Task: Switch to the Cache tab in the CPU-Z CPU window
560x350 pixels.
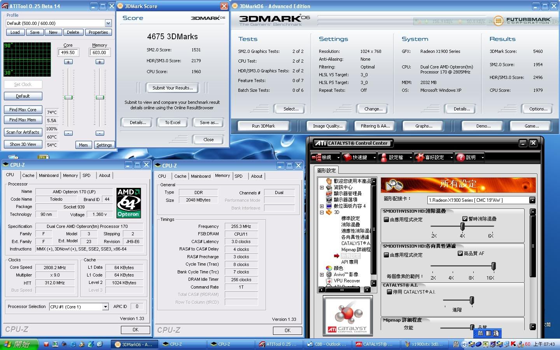Action: [28, 175]
